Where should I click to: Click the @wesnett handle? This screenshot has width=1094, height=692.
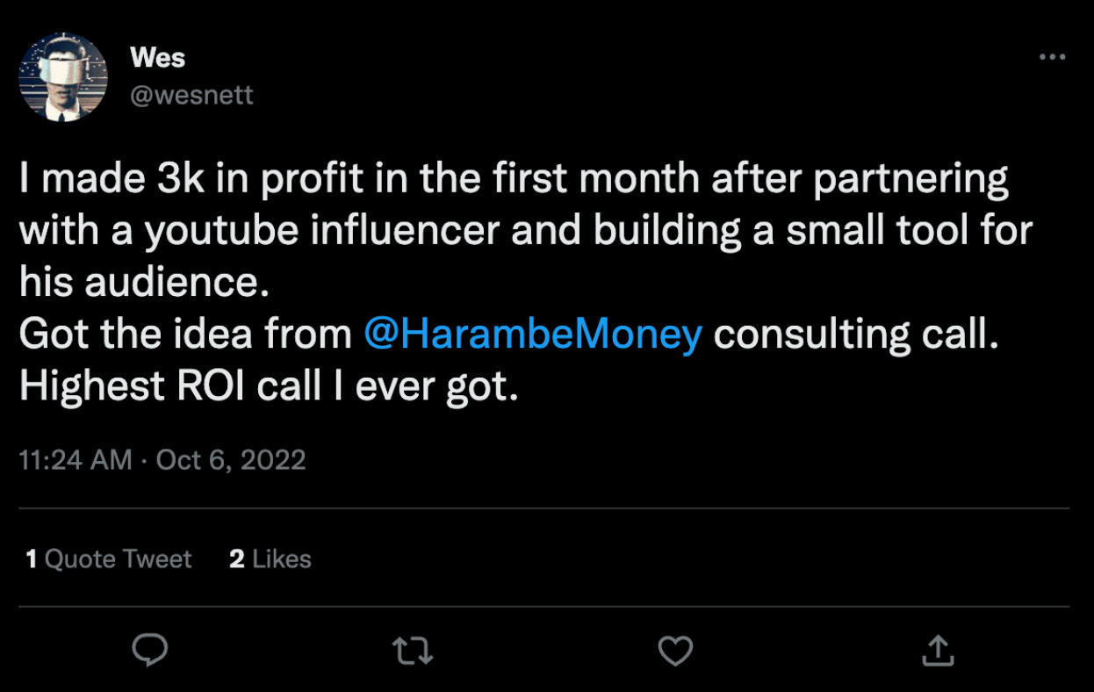pos(191,94)
